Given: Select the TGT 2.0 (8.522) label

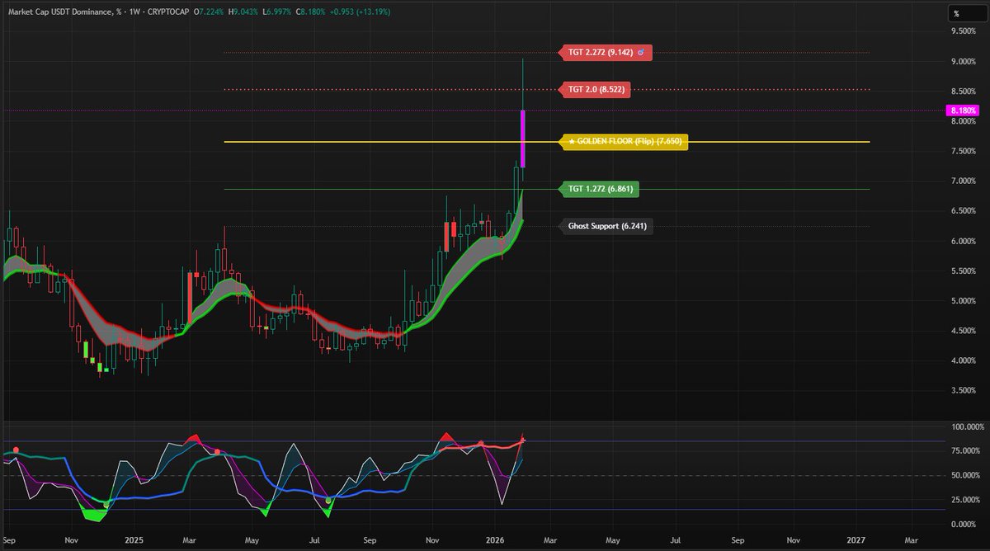Looking at the screenshot, I should (x=595, y=89).
